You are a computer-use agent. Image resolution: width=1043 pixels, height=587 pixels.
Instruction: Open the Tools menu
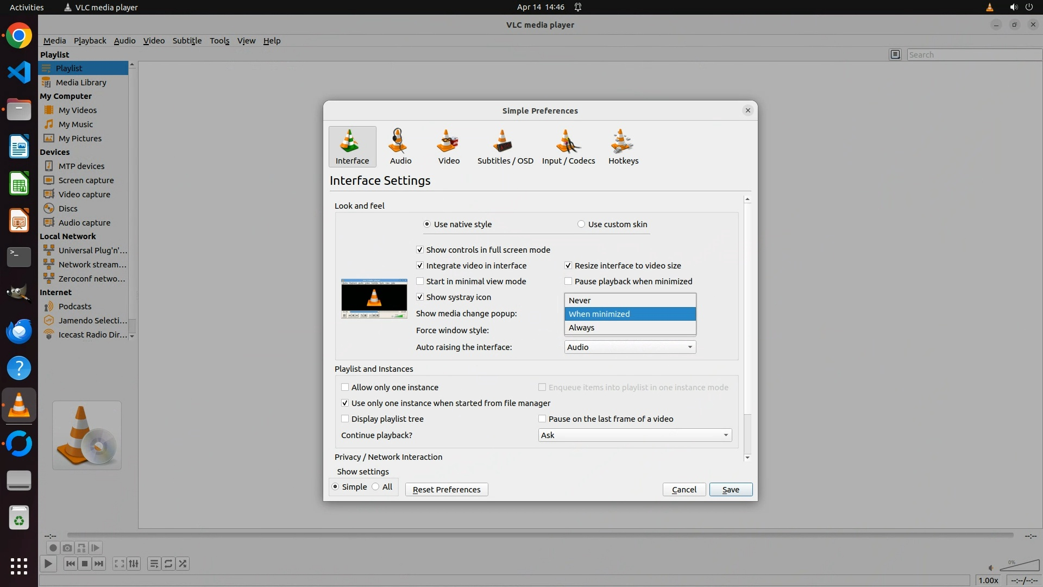[219, 41]
